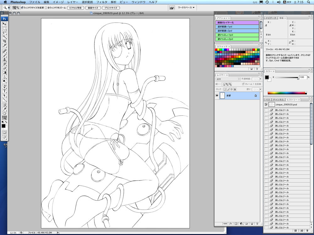Open the status bar info arrow
Viewport: 314px width, 235px height.
pos(58,232)
